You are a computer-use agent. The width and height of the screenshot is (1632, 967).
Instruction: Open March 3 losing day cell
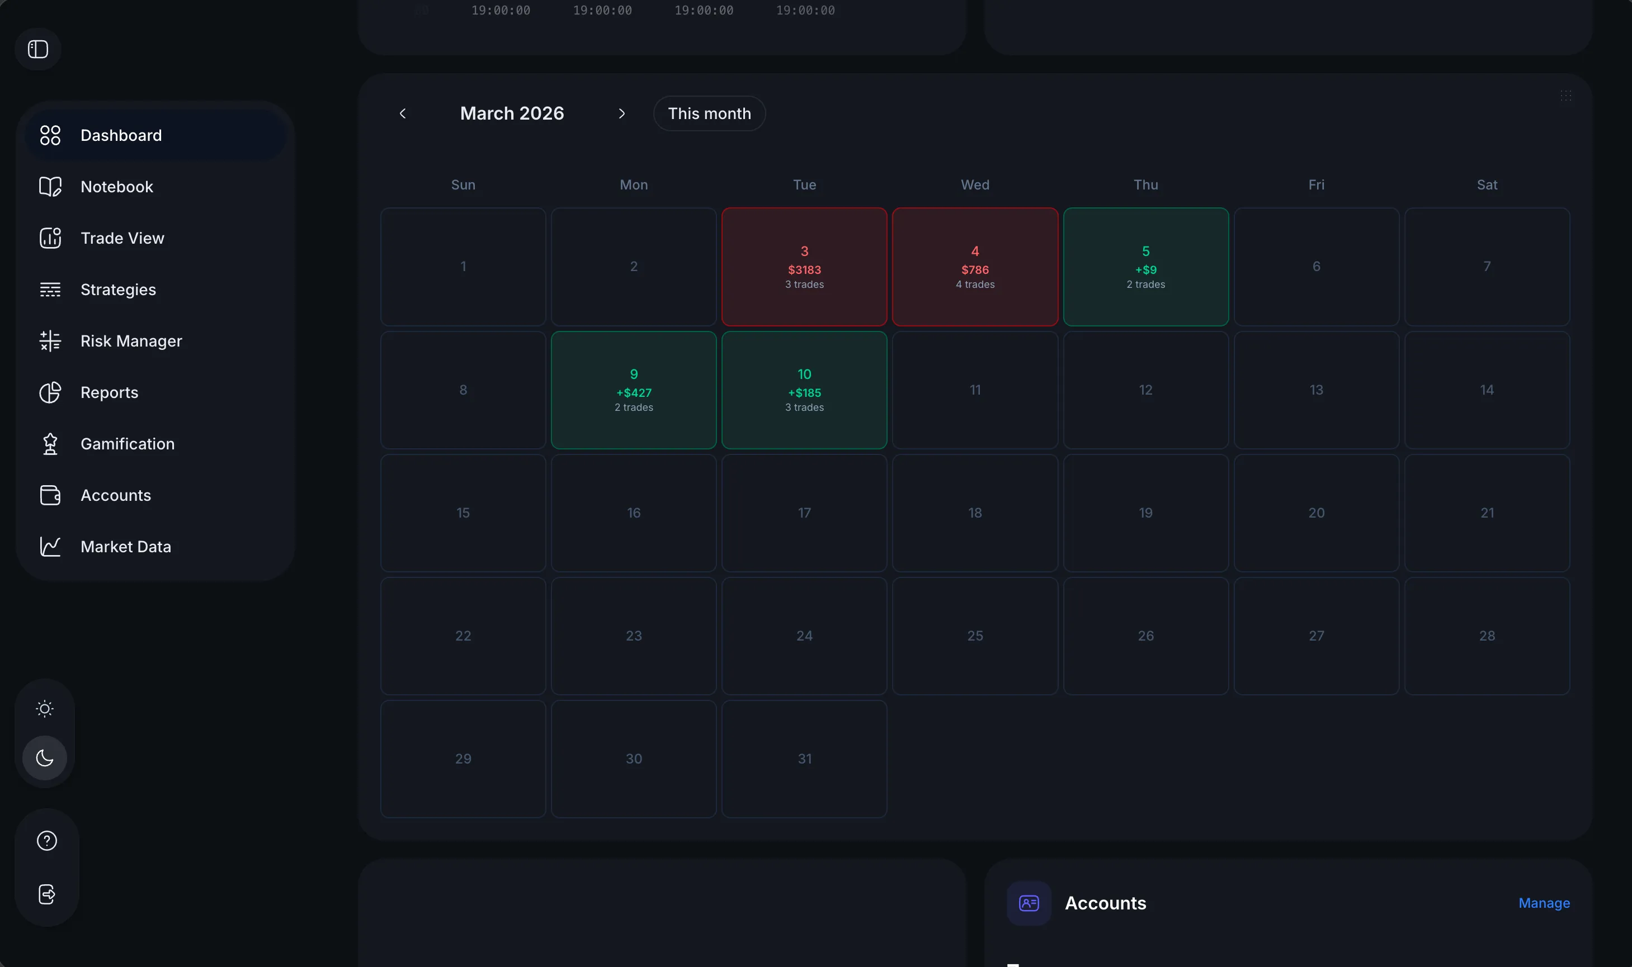(x=804, y=267)
